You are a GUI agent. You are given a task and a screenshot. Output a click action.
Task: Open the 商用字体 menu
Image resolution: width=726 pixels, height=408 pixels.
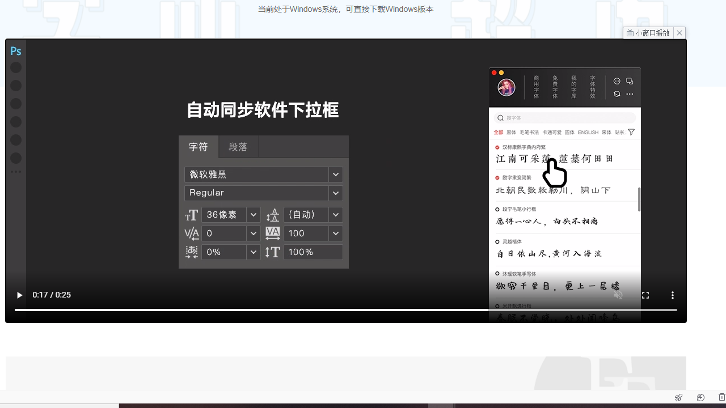[x=535, y=87]
